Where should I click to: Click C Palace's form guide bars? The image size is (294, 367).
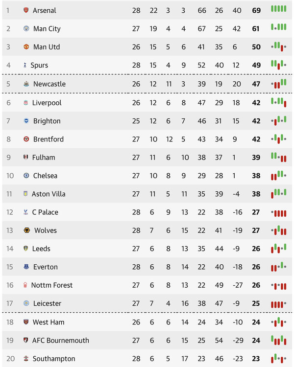[278, 212]
